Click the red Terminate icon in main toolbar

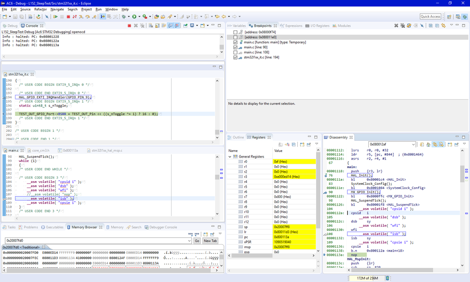[68, 17]
